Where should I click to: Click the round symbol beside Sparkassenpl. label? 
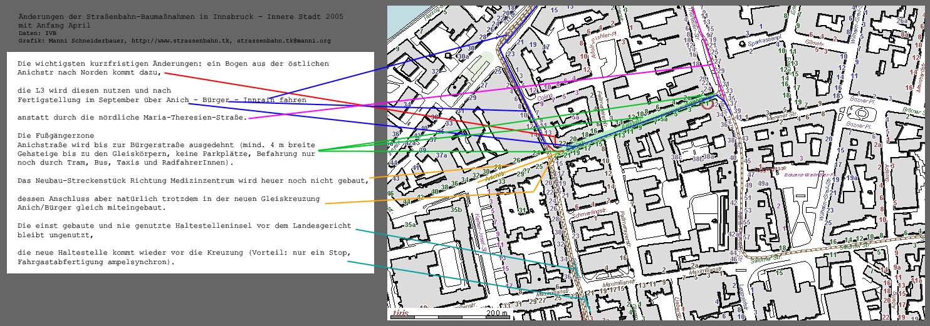(x=743, y=44)
